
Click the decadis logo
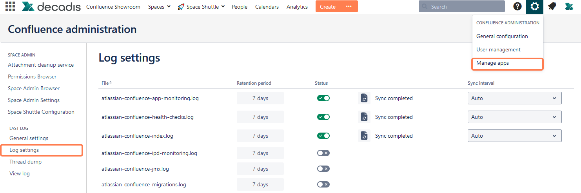51,7
